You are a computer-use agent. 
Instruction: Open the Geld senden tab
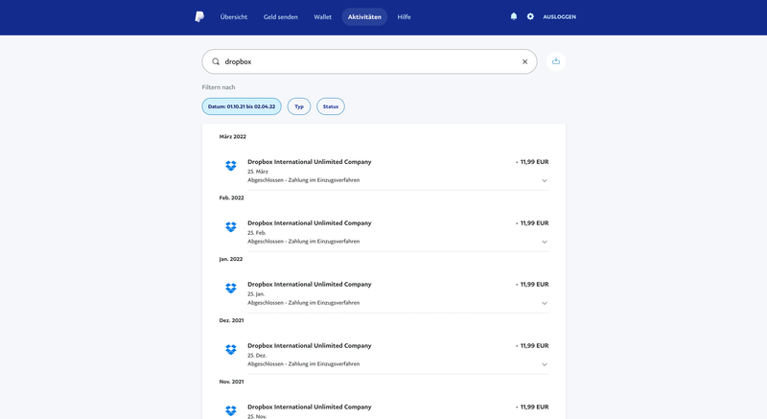[281, 17]
